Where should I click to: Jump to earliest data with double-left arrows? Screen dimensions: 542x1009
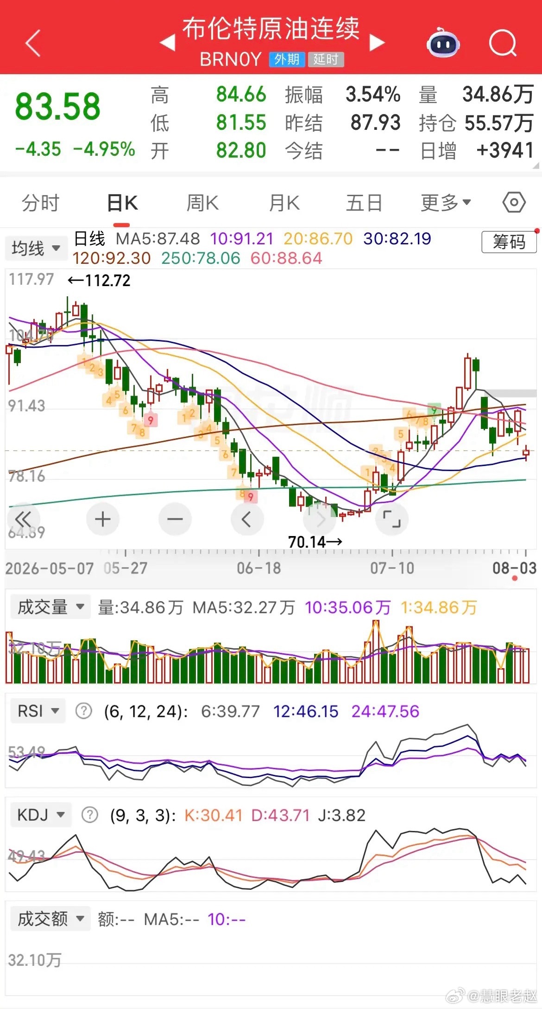(23, 519)
